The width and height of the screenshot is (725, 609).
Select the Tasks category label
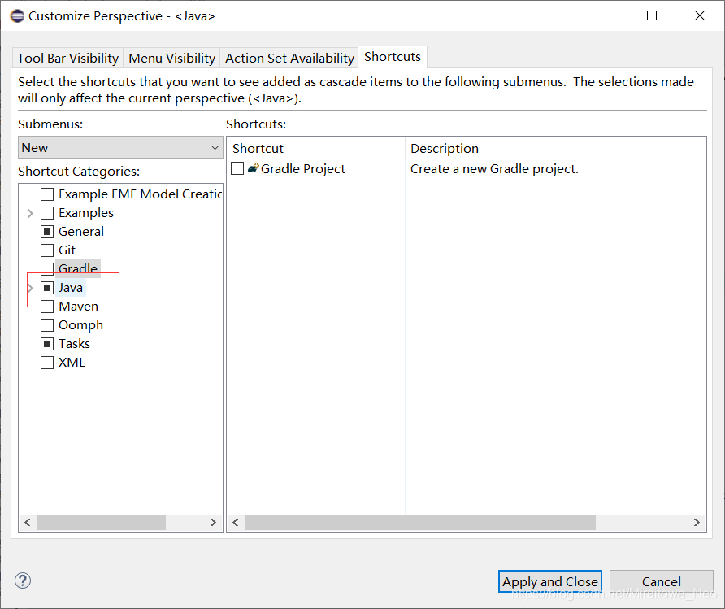(x=74, y=344)
